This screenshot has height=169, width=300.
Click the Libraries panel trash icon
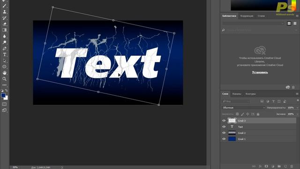pos(293,87)
